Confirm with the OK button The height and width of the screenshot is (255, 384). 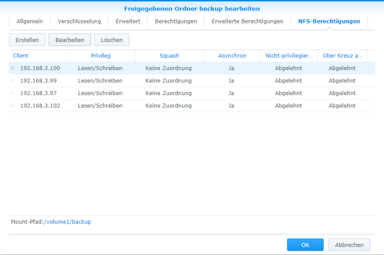click(305, 245)
